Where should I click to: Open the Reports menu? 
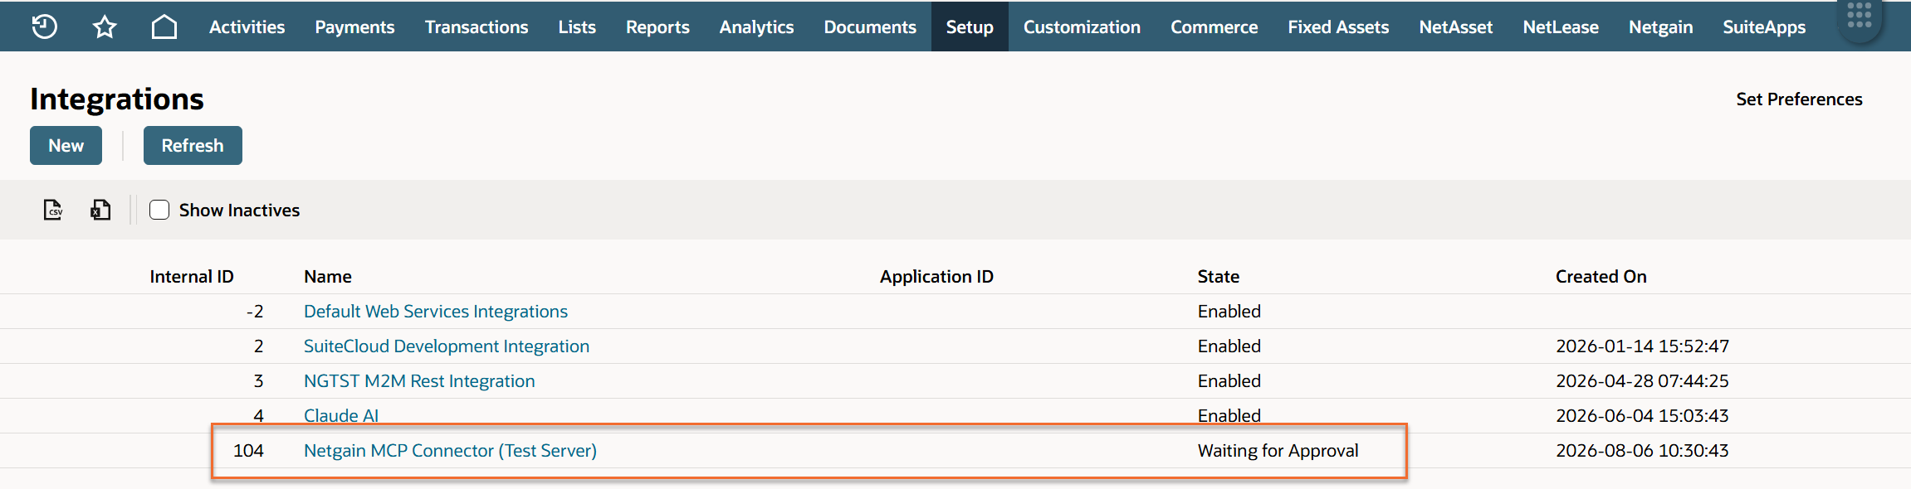[x=657, y=27]
